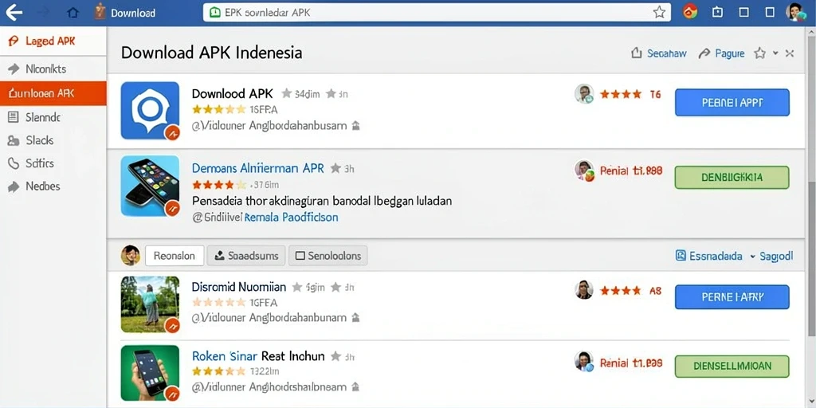This screenshot has height=408, width=816.
Task: Click the red Chrome extension icon
Action: coord(690,12)
